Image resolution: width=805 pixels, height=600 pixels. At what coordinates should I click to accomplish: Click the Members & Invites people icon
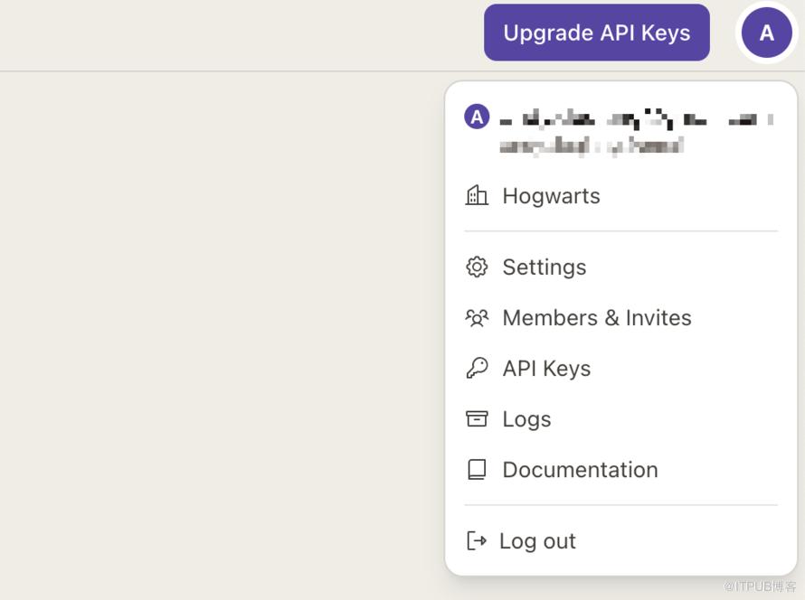[477, 318]
